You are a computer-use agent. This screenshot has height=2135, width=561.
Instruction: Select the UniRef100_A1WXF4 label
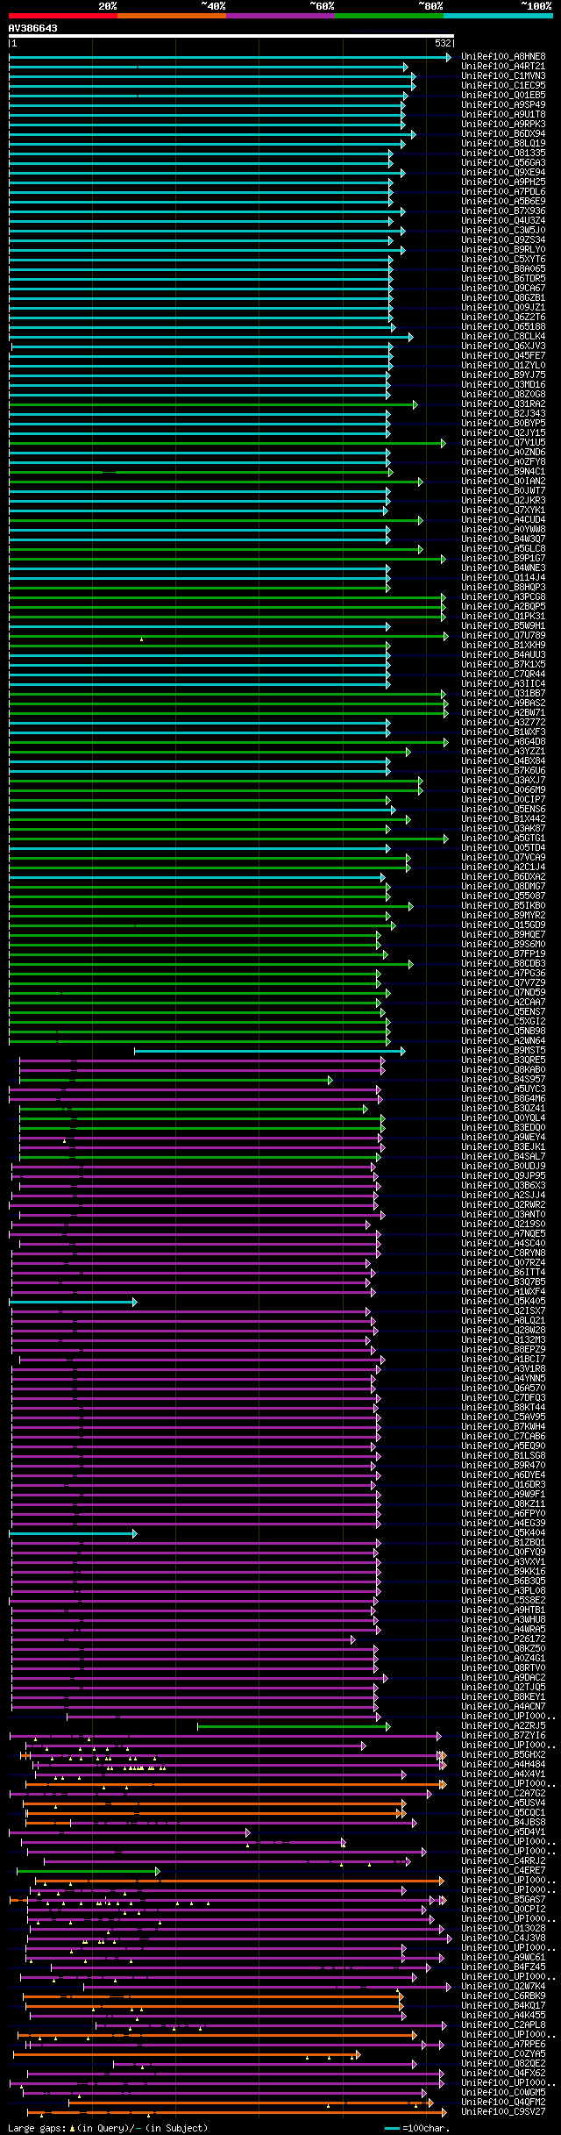503,1292
